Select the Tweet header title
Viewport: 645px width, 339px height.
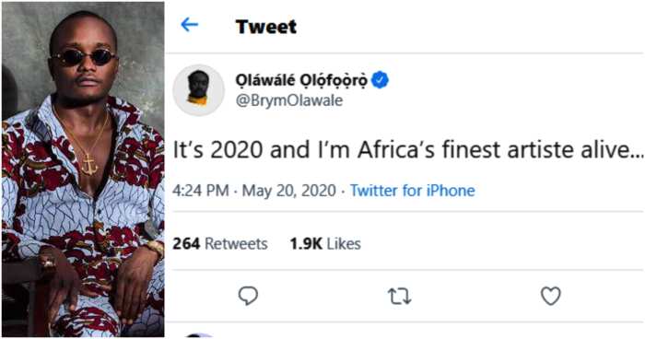coord(265,27)
